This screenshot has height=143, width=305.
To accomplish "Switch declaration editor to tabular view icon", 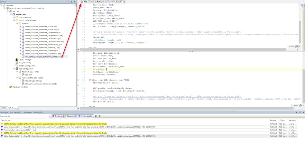I will pyautogui.click(x=303, y=9).
